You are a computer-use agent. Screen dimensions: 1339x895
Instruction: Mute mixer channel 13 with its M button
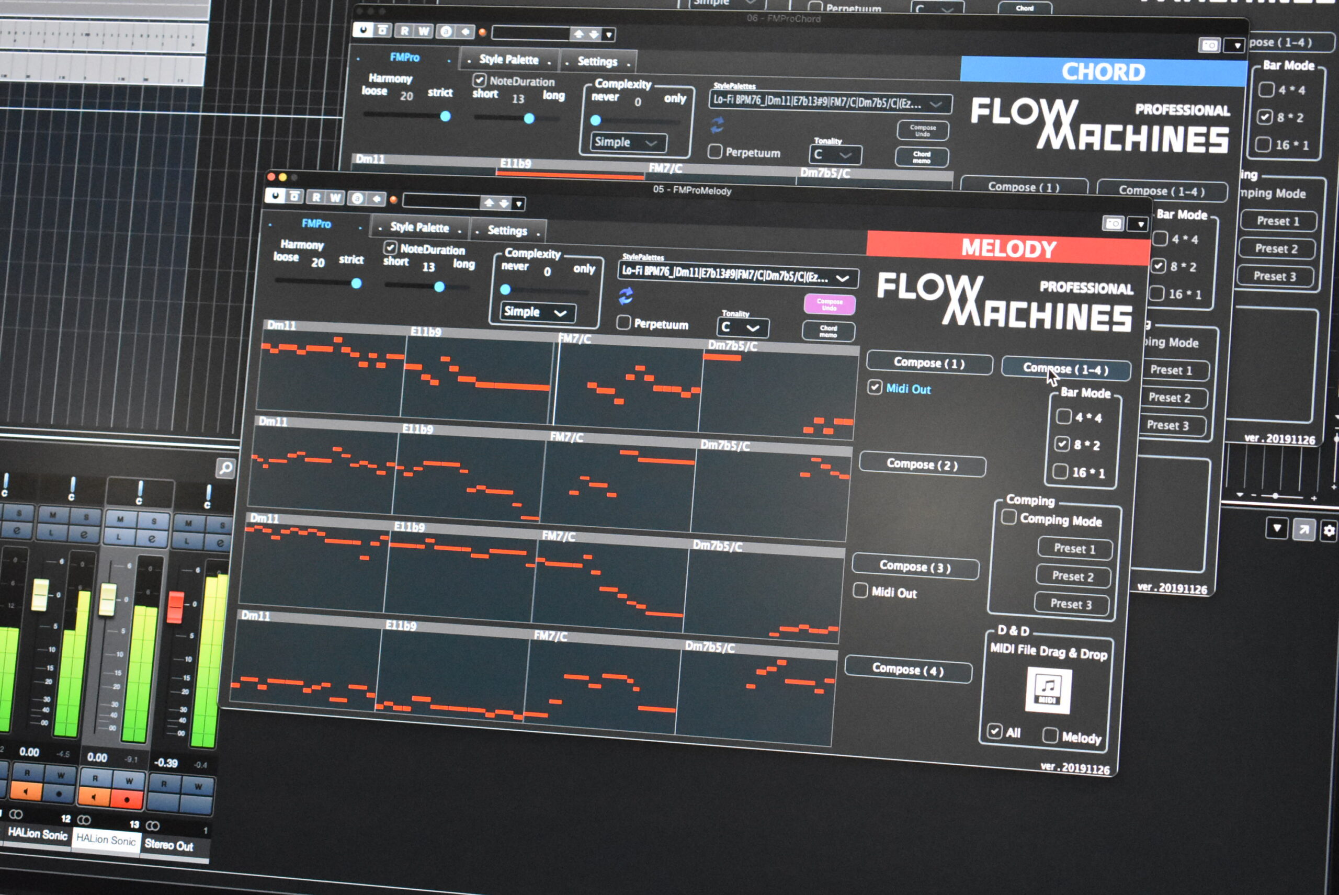(x=120, y=519)
